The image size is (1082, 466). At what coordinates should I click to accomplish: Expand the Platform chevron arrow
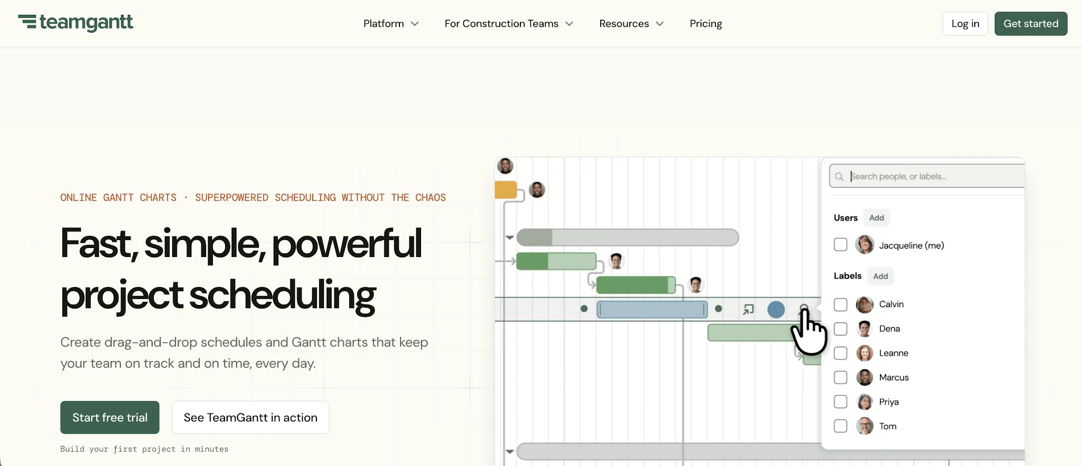click(x=415, y=24)
